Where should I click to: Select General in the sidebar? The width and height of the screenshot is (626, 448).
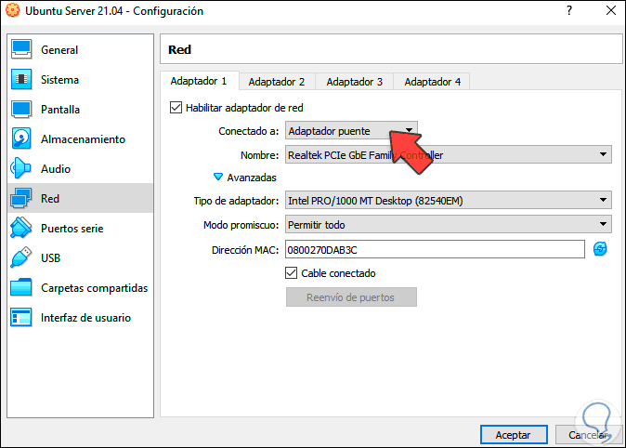[x=80, y=49]
